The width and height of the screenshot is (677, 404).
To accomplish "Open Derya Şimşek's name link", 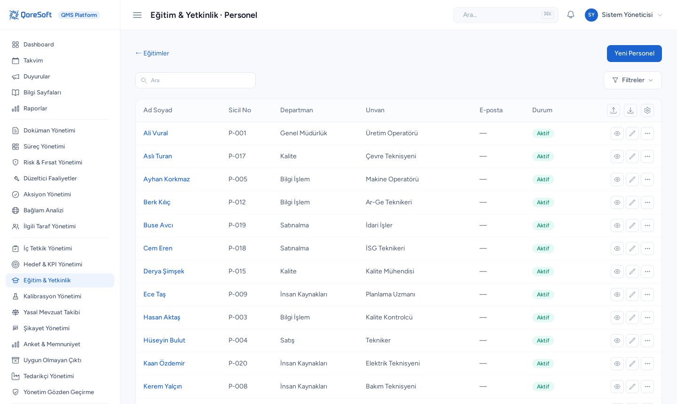I will pos(164,272).
